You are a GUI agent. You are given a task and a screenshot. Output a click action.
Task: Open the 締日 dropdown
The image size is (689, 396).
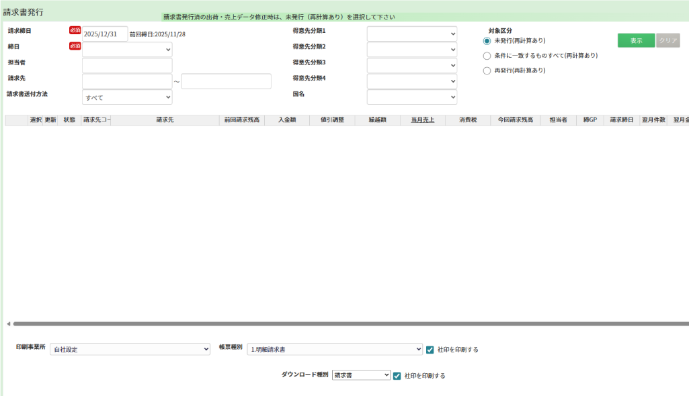(127, 50)
